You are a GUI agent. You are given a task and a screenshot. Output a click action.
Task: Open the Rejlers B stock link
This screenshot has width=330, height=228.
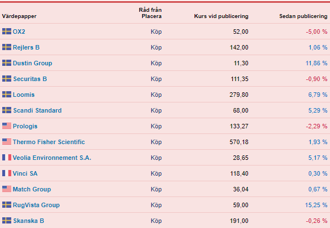pyautogui.click(x=26, y=47)
